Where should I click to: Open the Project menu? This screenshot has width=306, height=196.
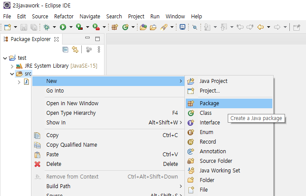[136, 16]
